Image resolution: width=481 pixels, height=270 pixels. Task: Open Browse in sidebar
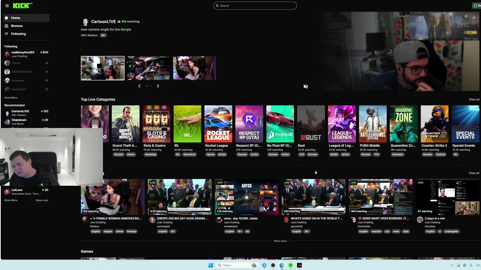(26, 26)
